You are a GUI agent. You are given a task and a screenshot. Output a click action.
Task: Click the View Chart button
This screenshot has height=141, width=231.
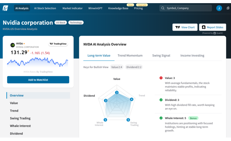click(x=185, y=27)
